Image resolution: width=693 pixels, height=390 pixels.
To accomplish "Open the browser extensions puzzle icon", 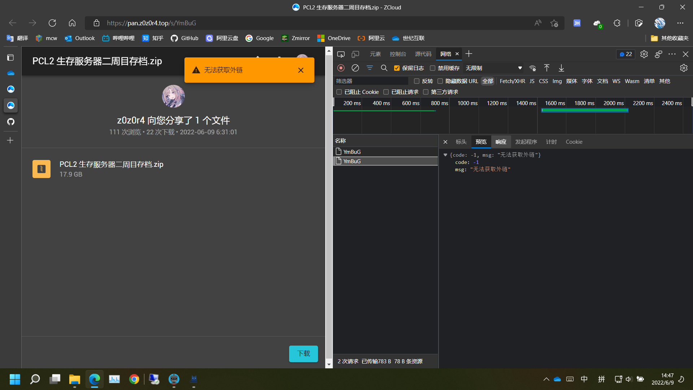I will [x=617, y=23].
